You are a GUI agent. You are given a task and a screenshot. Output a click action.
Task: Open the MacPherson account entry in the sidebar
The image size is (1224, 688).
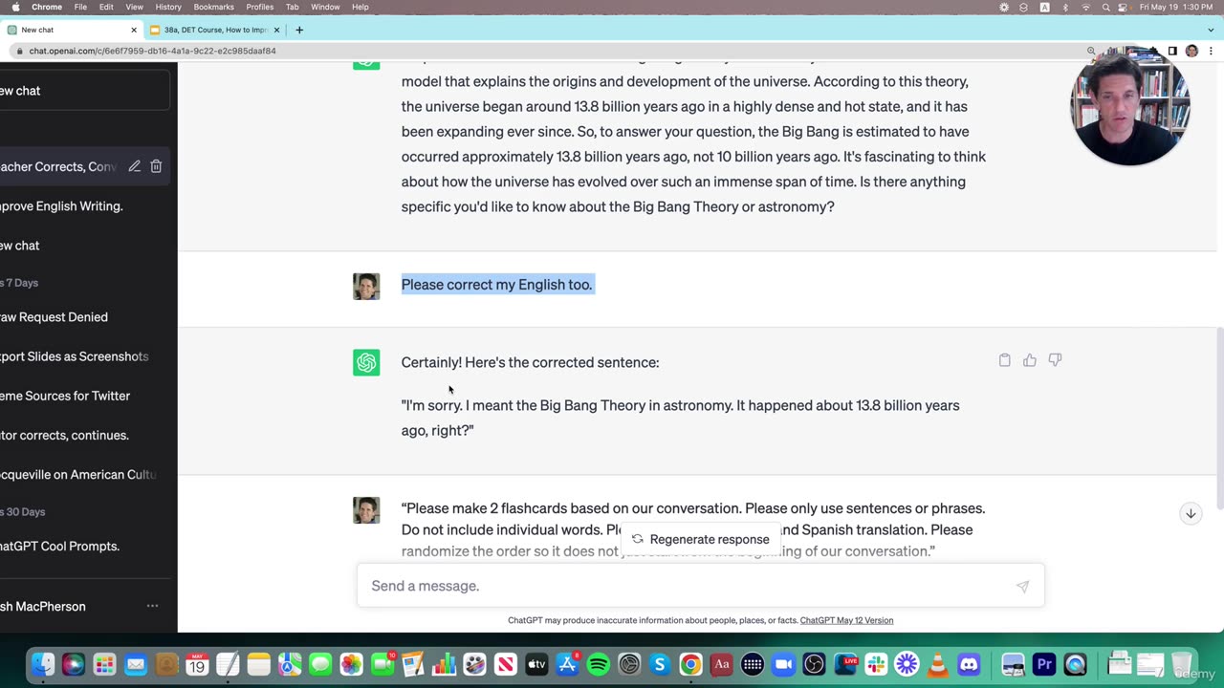click(85, 606)
